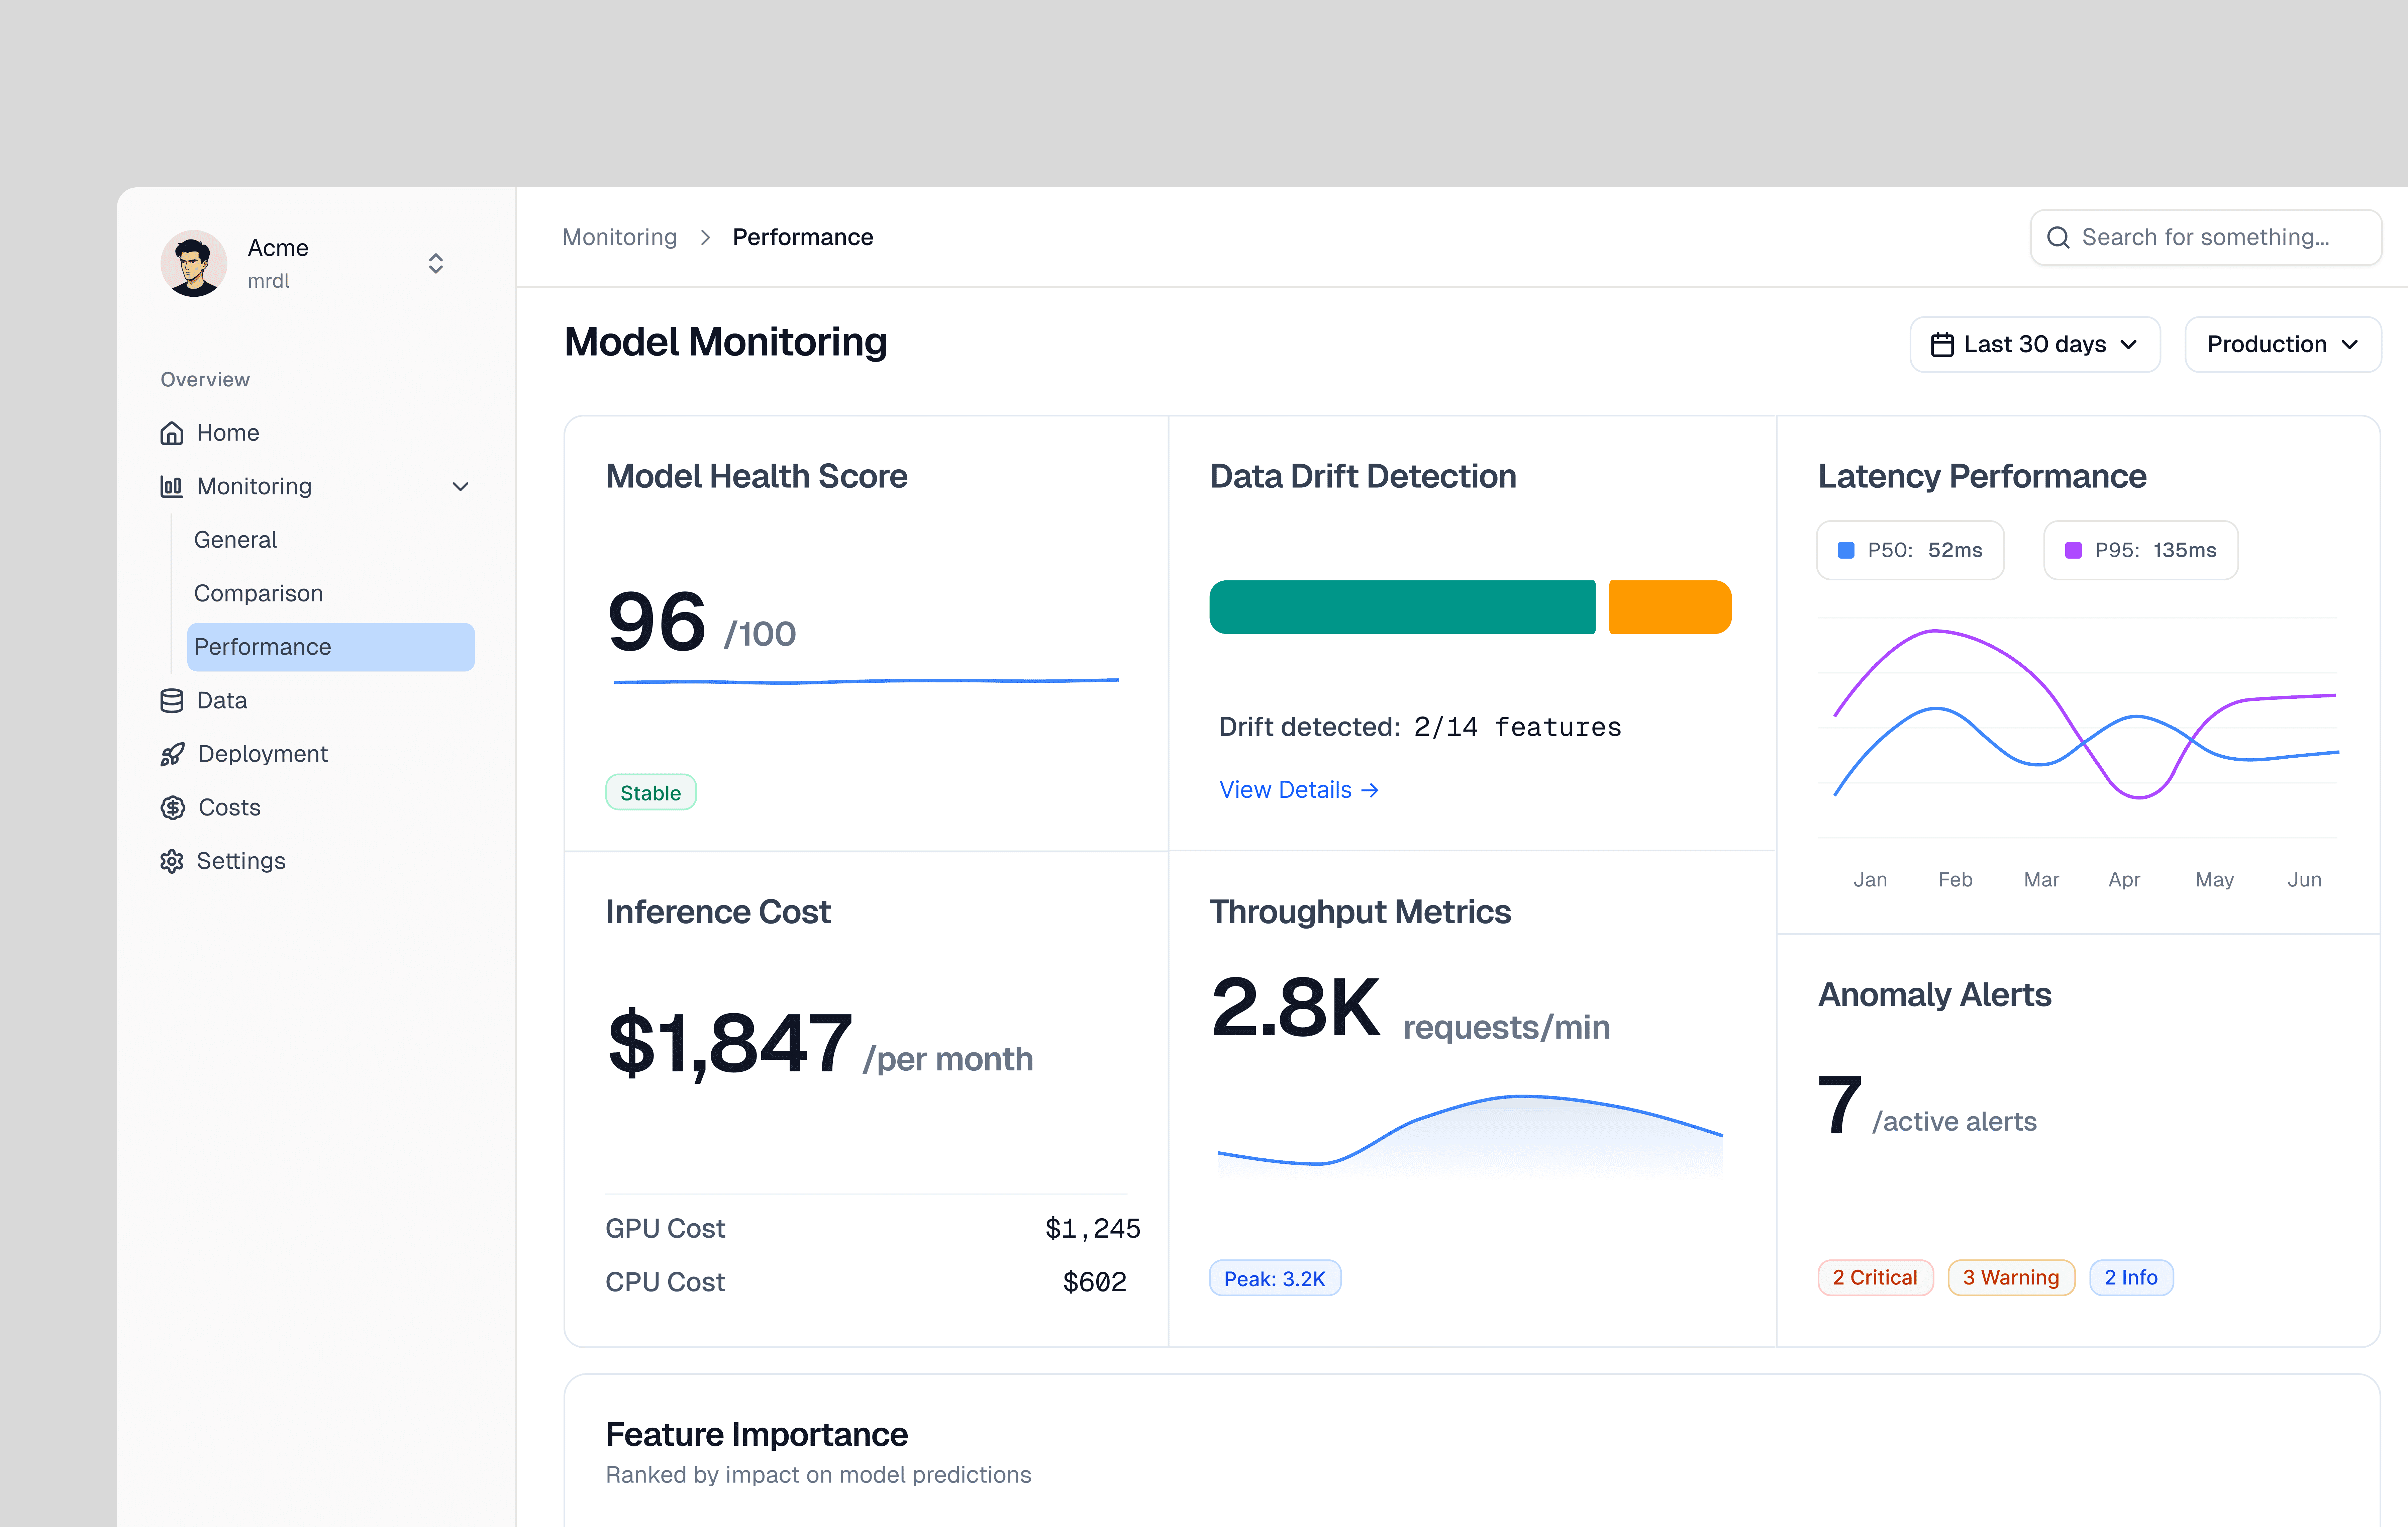
Task: Filter by 2 Info alerts
Action: point(2131,1278)
